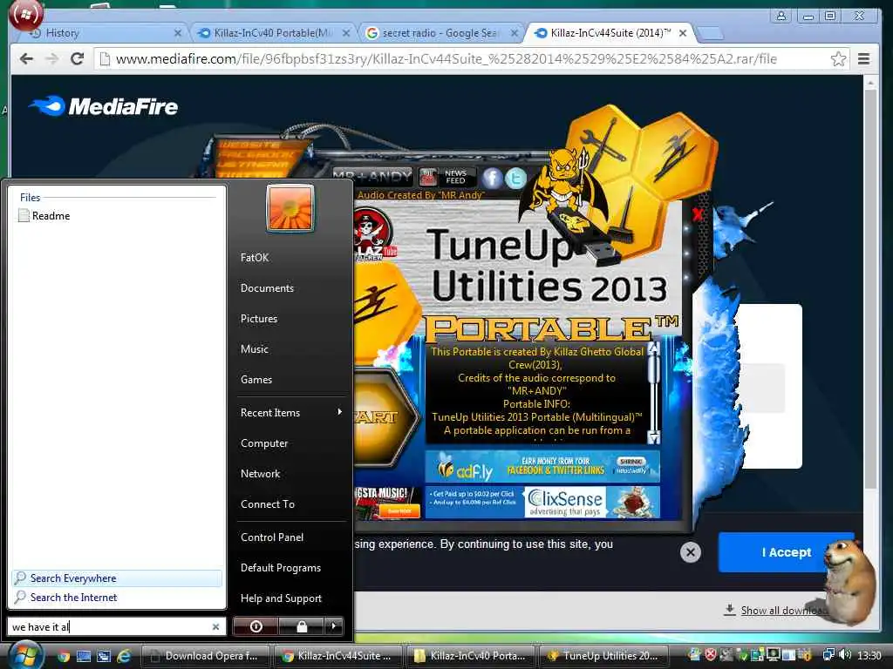Image resolution: width=893 pixels, height=669 pixels.
Task: Open Killaz-InCv40 Porta taskbar button
Action: (471, 656)
